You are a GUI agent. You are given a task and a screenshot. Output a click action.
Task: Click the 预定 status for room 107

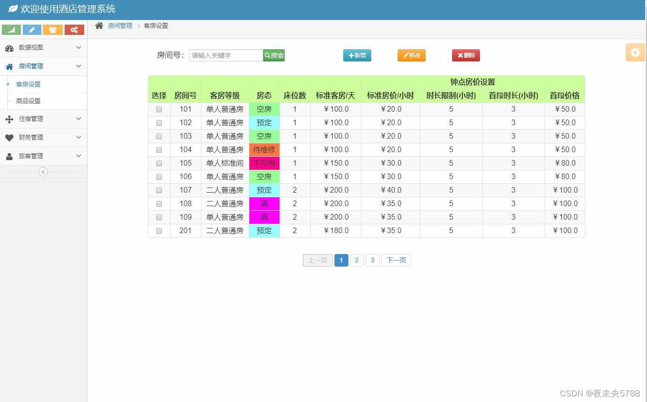[264, 190]
